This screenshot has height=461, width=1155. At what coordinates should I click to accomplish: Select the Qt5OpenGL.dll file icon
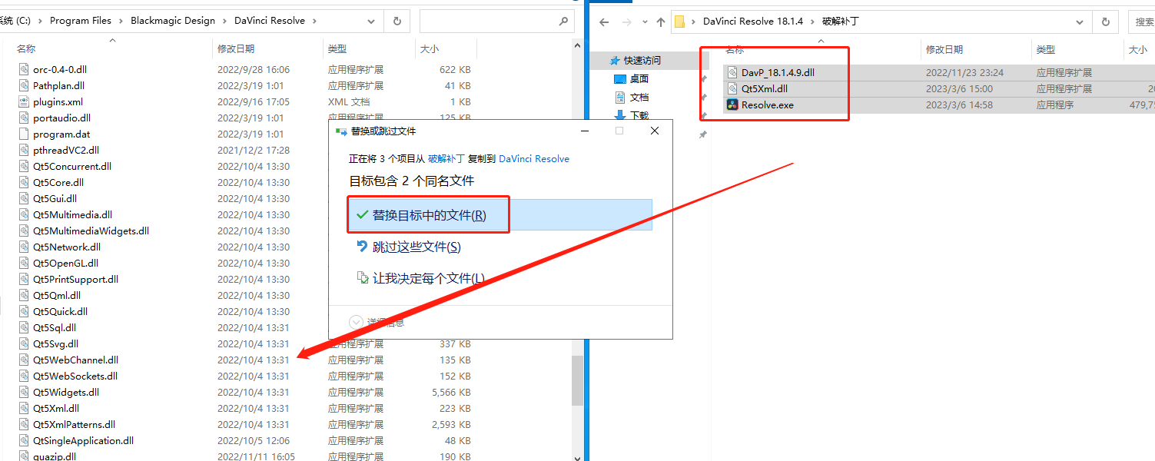(x=24, y=263)
